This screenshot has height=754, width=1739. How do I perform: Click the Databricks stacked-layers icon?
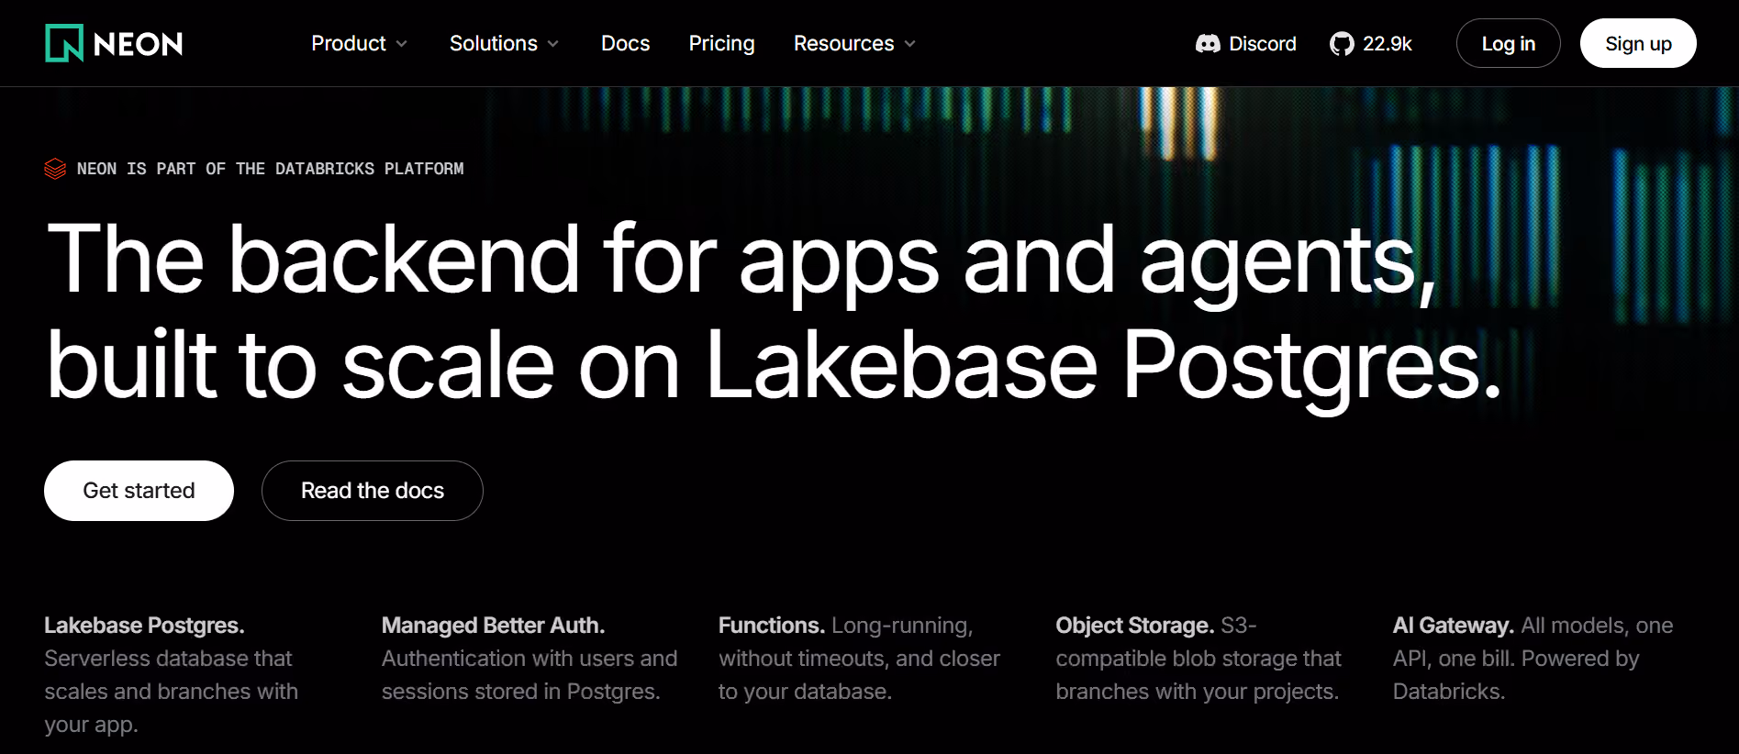pyautogui.click(x=55, y=169)
